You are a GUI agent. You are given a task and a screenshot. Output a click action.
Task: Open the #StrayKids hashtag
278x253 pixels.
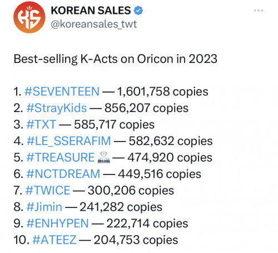point(57,108)
